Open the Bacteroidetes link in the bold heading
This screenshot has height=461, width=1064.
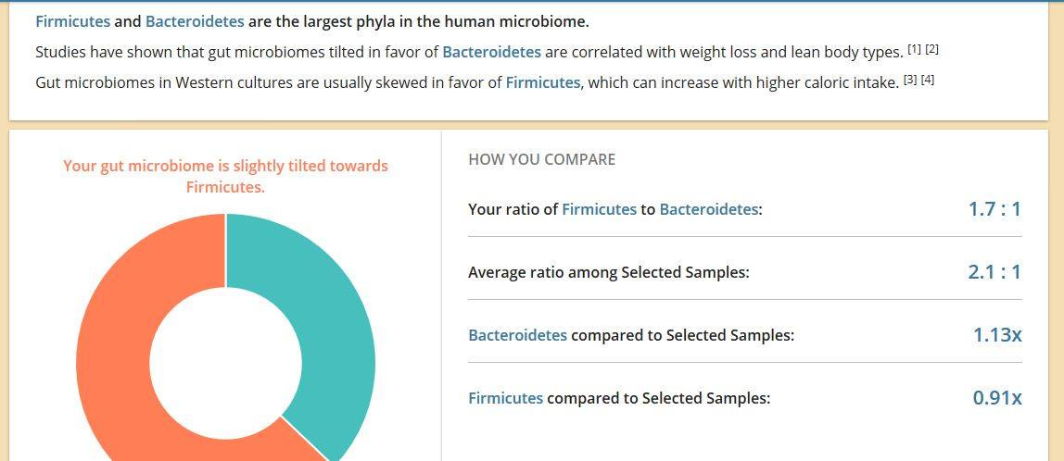[195, 21]
